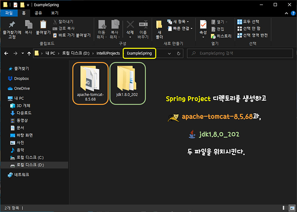Click 편집 (Edit) in the ribbon
297x212 pixels.
218,29
